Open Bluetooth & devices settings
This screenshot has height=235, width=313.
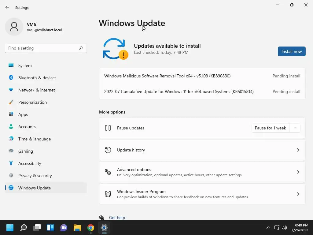[x=46, y=78]
